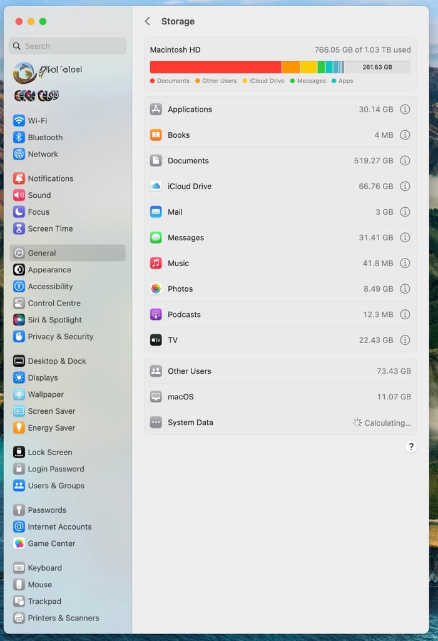Viewport: 438px width, 641px height.
Task: Click the Music note icon
Action: point(156,264)
